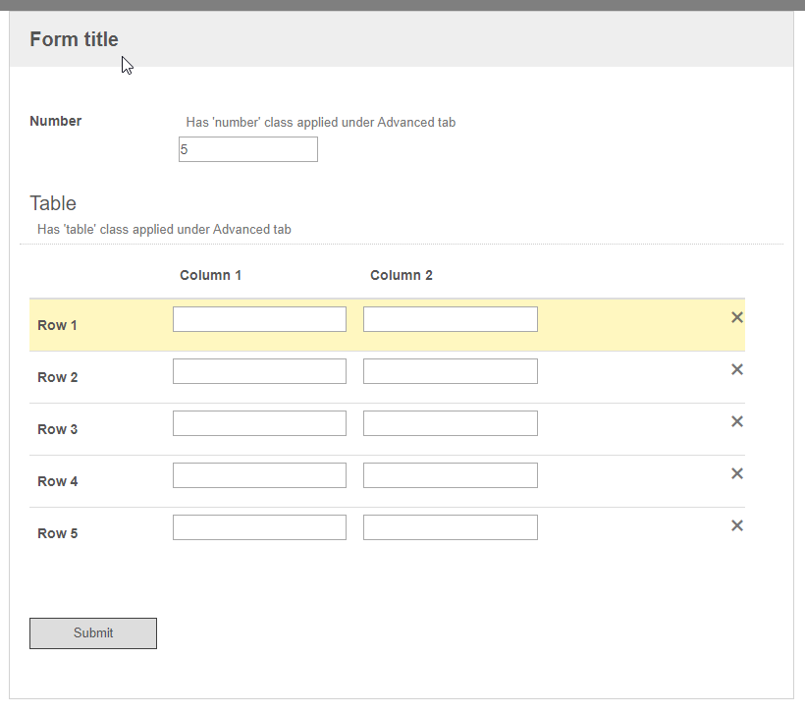Click the X icon beside Row 3
Image resolution: width=805 pixels, height=713 pixels.
point(736,421)
